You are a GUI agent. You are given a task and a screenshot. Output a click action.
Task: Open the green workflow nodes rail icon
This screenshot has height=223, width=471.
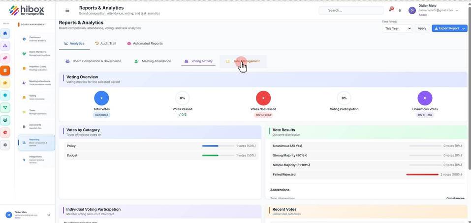5,108
